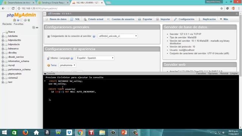Open Chrome's three-dot menu
Viewport: 242px width, 136px height.
tap(239, 8)
